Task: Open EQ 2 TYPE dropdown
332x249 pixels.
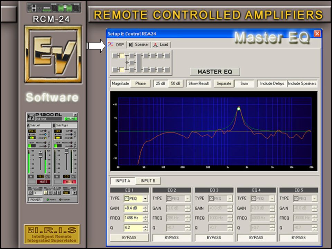Action: click(x=187, y=199)
